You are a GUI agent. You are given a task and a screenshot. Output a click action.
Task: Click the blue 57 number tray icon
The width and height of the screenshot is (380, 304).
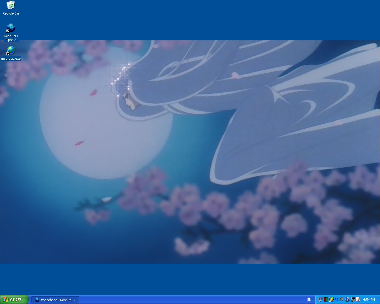(x=336, y=300)
